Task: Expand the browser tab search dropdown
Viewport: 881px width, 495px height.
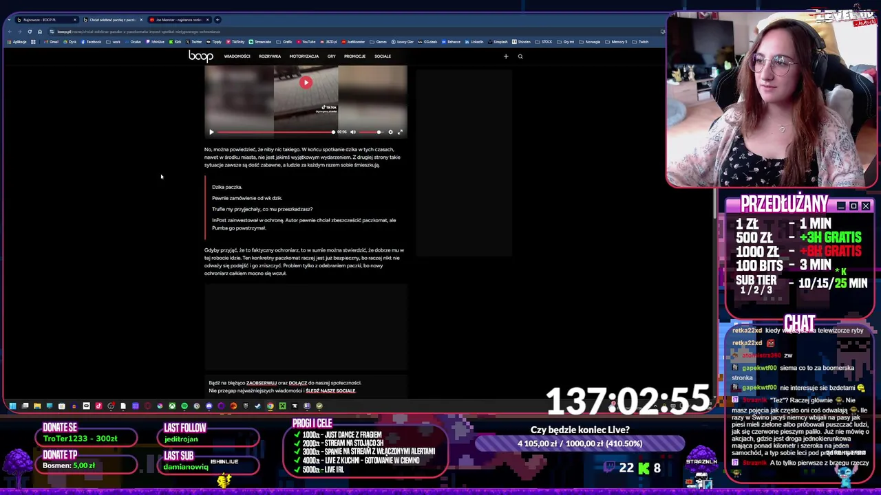Action: pos(9,20)
